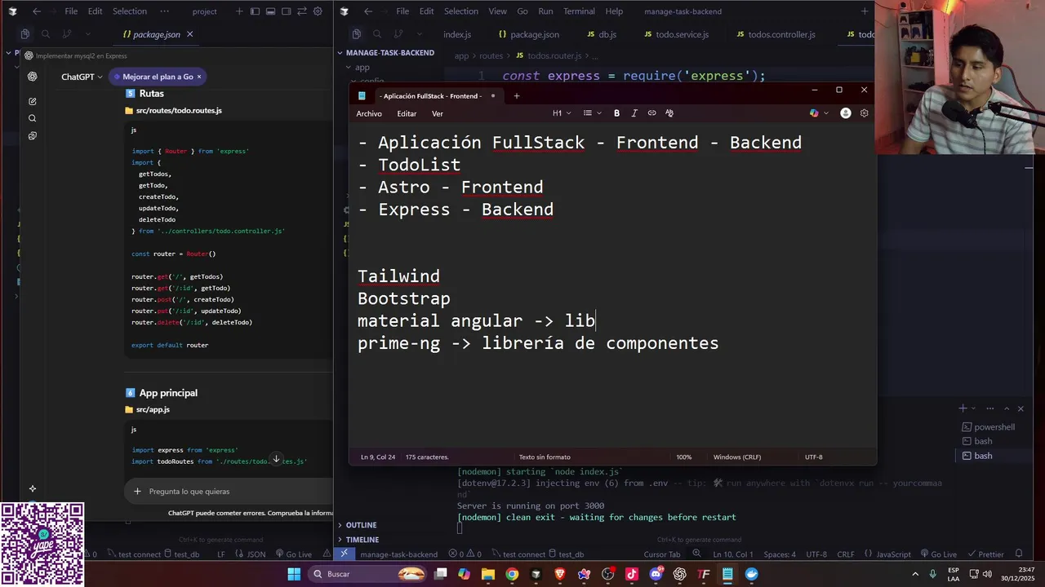Open Explorer view in manage-task-backend window
1045x587 pixels.
pos(357,34)
